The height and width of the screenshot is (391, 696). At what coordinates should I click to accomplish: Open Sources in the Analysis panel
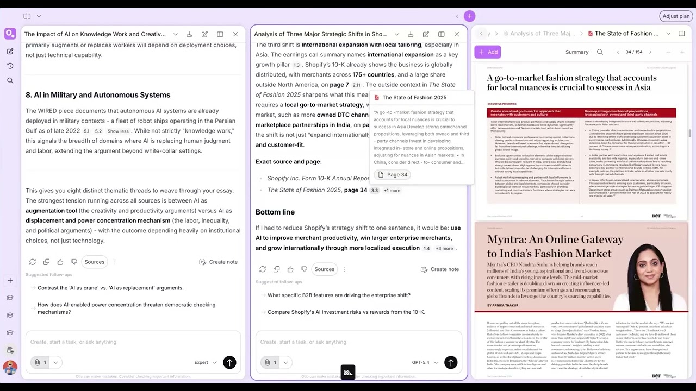click(324, 269)
